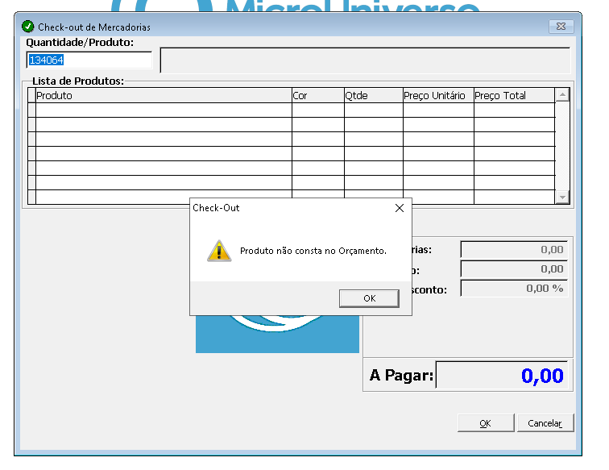Close the Check-out de Mercadorias window

[x=561, y=27]
